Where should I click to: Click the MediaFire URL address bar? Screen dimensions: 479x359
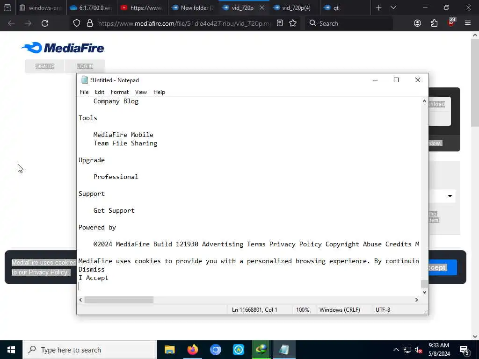coord(184,23)
